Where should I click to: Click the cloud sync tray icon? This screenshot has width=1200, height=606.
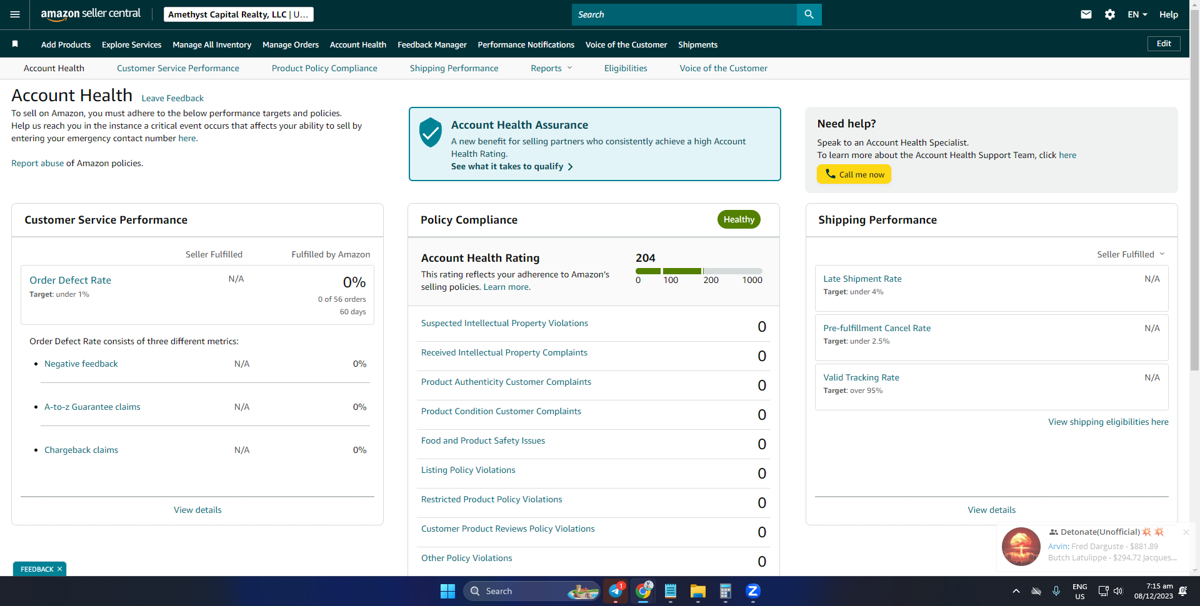[x=1036, y=591]
